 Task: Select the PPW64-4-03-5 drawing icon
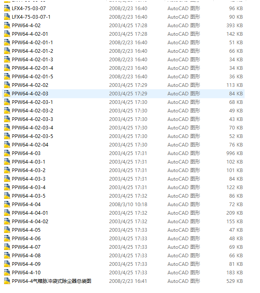[x=7, y=196]
